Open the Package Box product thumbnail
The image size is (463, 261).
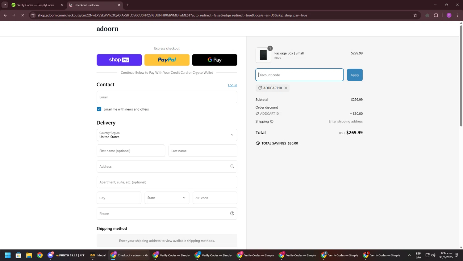[263, 55]
